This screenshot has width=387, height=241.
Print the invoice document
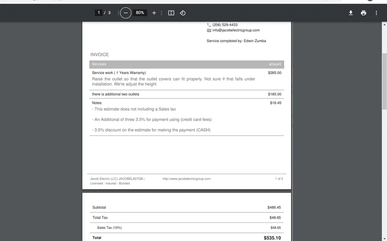[x=363, y=13]
